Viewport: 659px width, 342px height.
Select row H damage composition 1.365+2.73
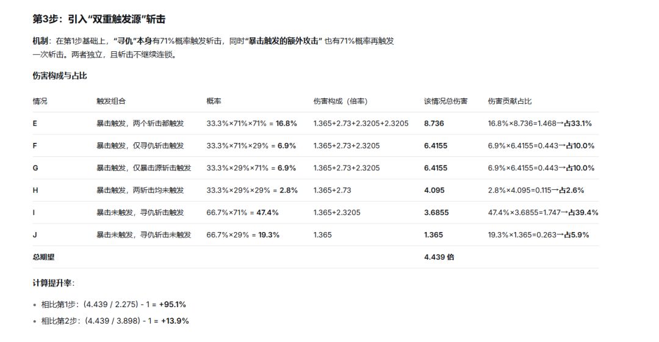tap(332, 190)
